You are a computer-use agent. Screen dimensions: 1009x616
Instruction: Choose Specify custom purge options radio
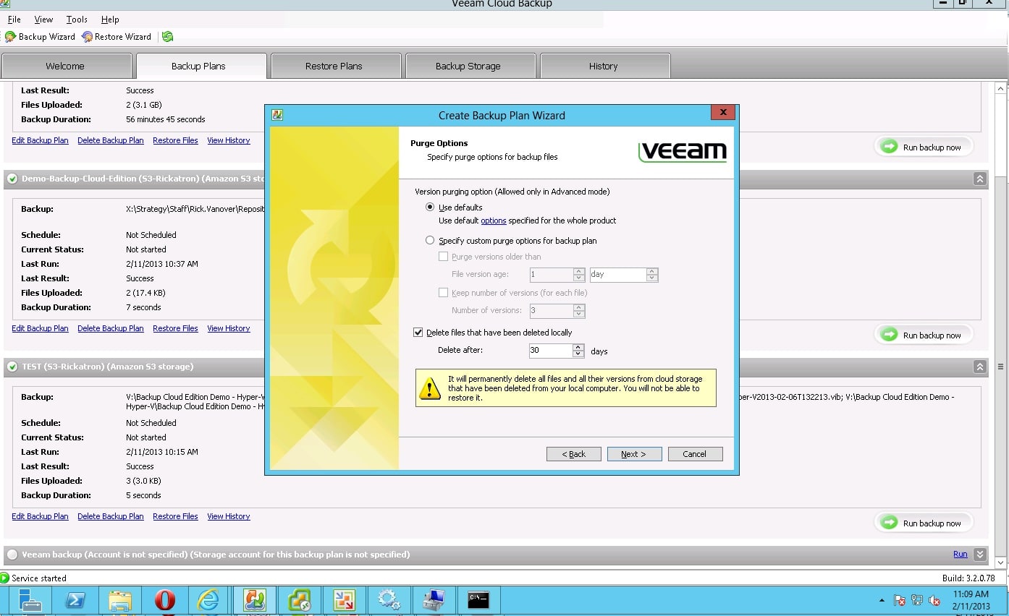pyautogui.click(x=430, y=241)
